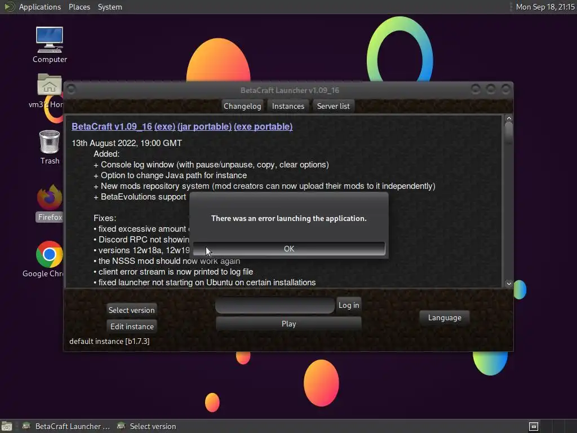
Task: Click the Option to change Java path line
Action: pyautogui.click(x=170, y=175)
